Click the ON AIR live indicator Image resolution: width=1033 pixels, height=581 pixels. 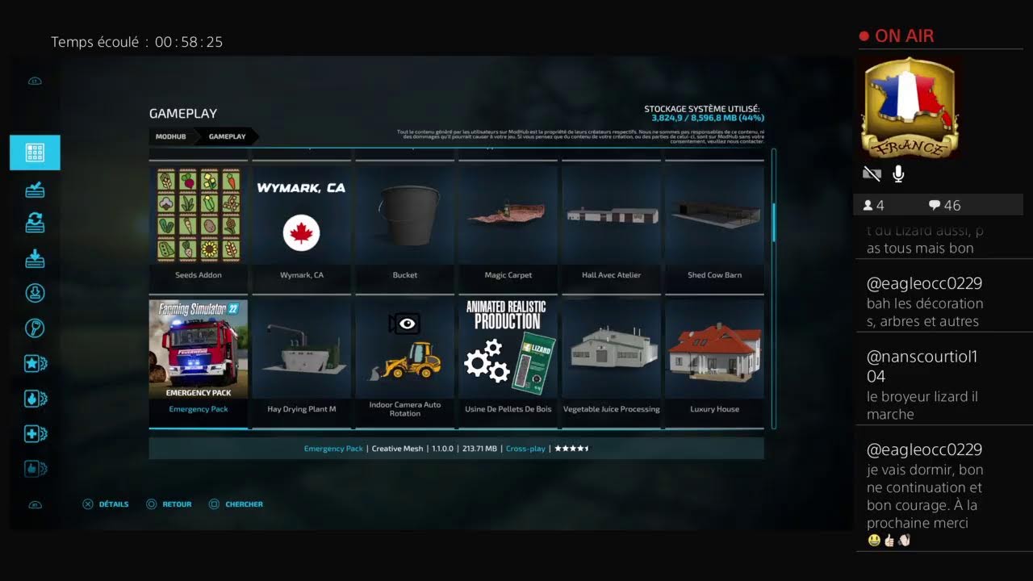click(x=897, y=36)
